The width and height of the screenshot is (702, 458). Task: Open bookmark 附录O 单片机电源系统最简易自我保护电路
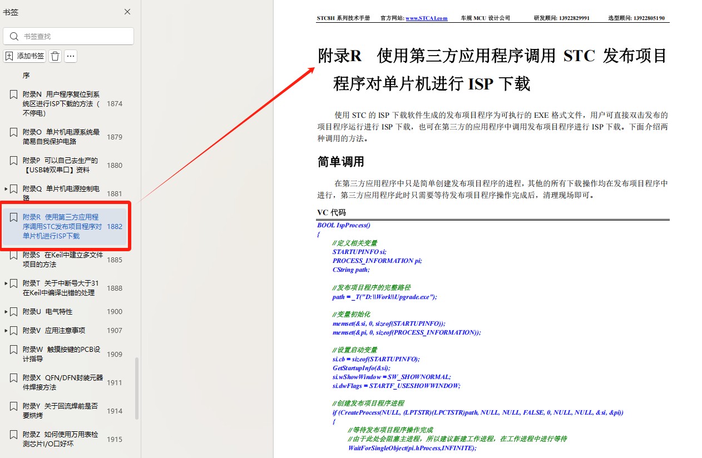click(62, 137)
